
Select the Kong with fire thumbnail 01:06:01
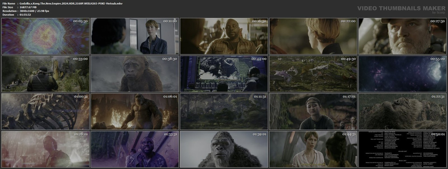(134, 111)
